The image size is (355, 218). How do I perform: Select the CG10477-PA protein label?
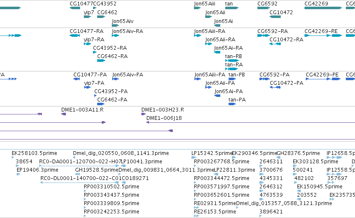[x=90, y=75]
